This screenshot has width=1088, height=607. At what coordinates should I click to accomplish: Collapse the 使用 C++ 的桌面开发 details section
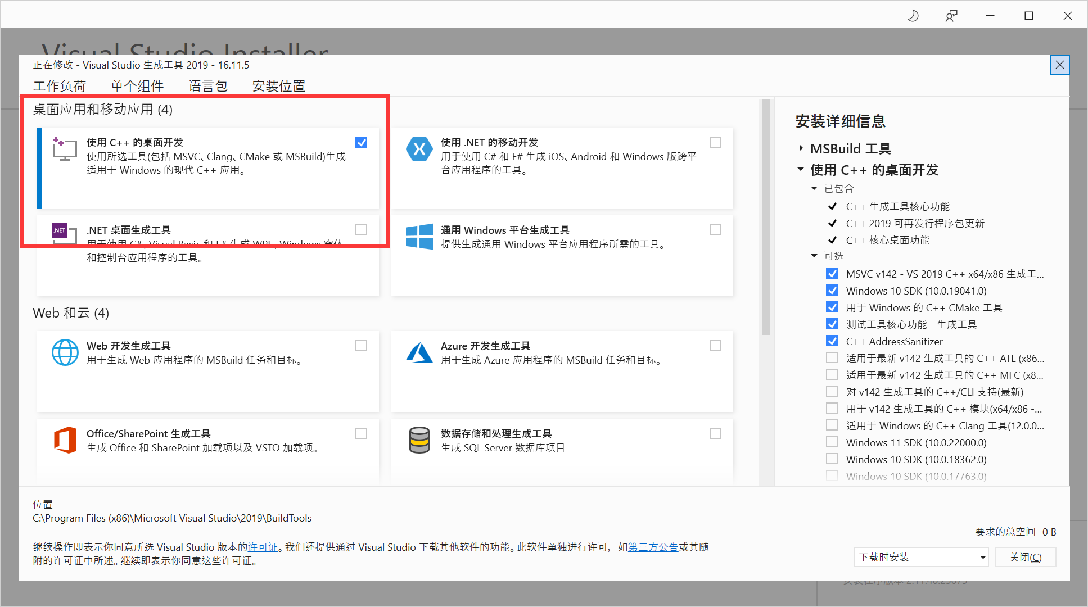801,169
